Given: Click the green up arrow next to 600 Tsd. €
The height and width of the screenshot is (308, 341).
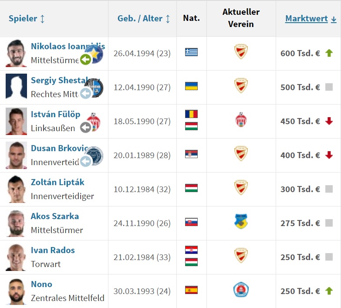Looking at the screenshot, I should tap(329, 53).
